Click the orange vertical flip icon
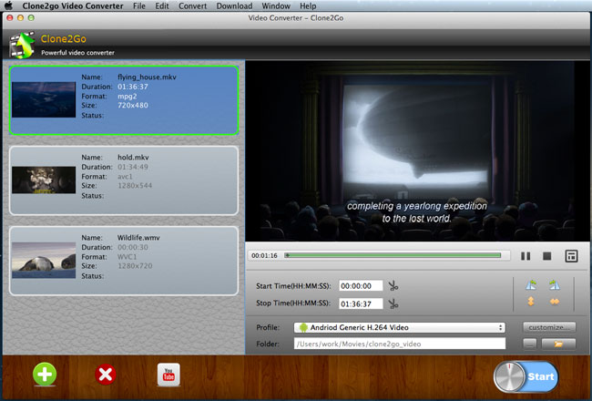Image resolution: width=592 pixels, height=401 pixels. pyautogui.click(x=531, y=302)
